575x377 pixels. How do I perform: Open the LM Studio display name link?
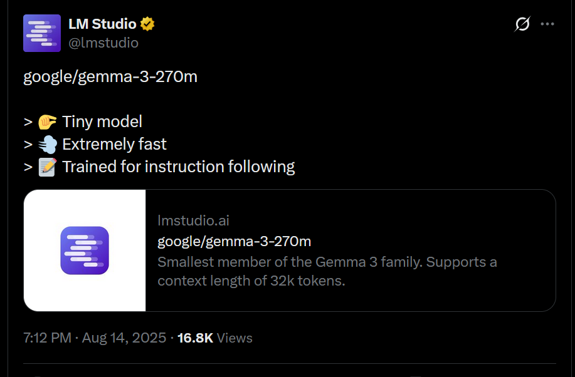pyautogui.click(x=102, y=24)
